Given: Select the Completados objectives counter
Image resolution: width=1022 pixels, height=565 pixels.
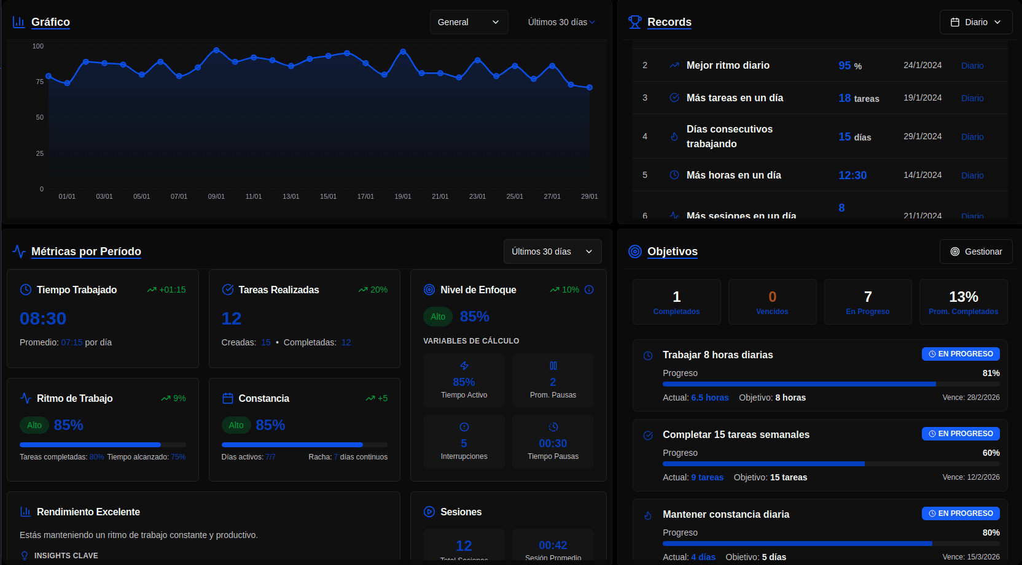Looking at the screenshot, I should (676, 302).
